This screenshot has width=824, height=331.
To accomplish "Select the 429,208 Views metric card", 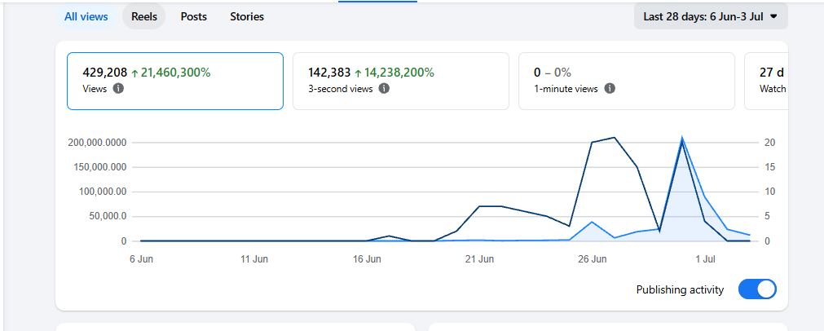I will 175,81.
